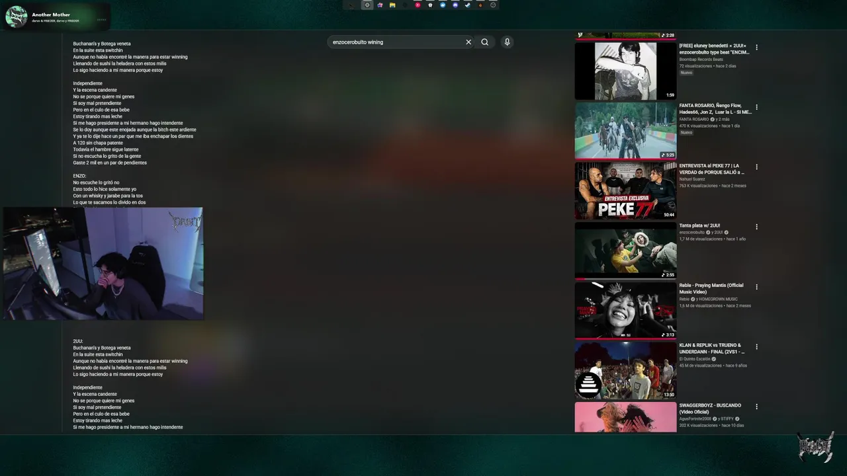Click lyric 'Con un whisky y jarabe para la tos'
This screenshot has width=847, height=476.
pos(108,196)
